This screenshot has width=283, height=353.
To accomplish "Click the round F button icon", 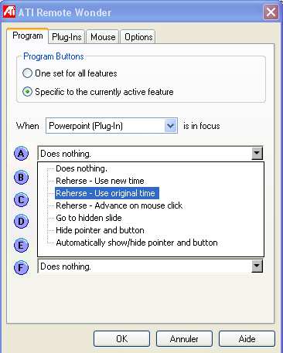I will point(21,267).
